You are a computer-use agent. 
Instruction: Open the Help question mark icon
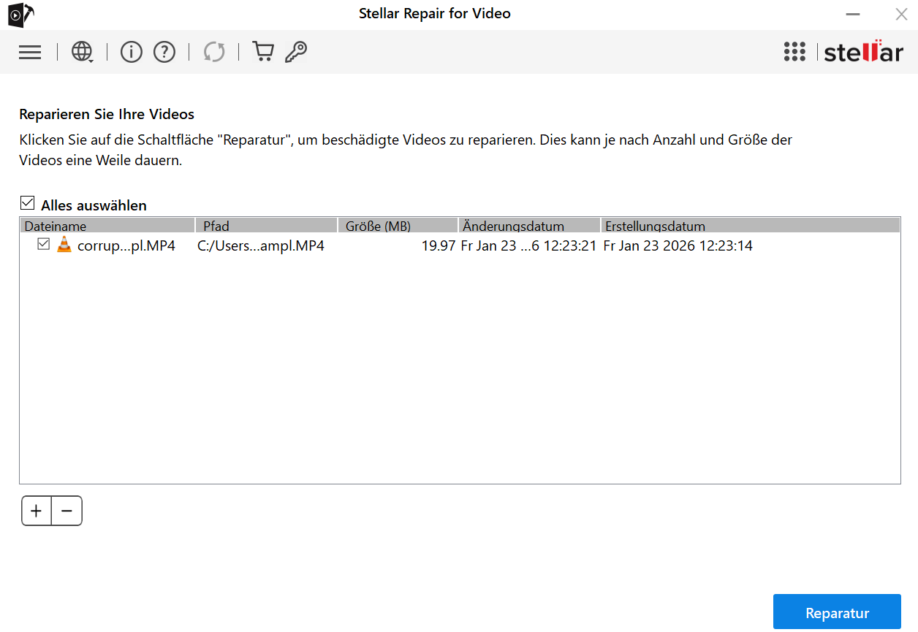[x=164, y=52]
